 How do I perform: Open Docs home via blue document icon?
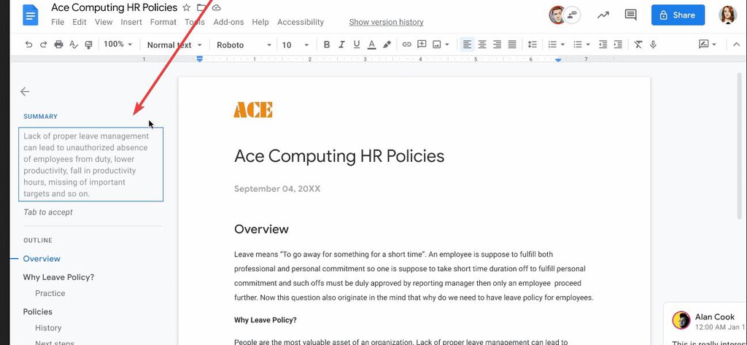pos(30,15)
